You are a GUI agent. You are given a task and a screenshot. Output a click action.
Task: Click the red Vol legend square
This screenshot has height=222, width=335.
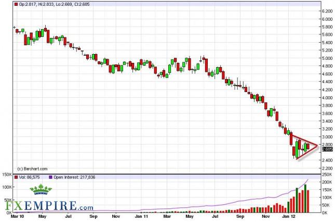click(x=16, y=177)
